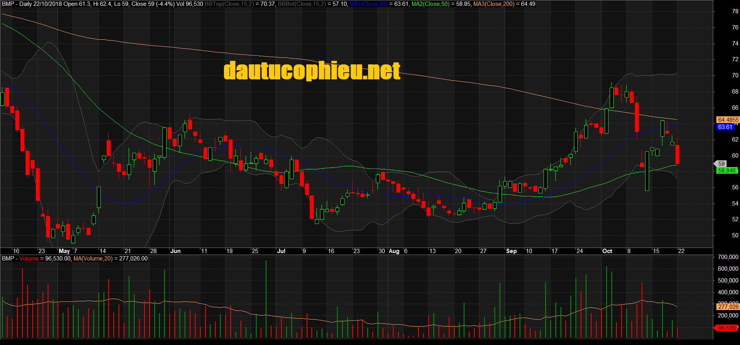This screenshot has height=345, width=740.
Task: Click the date 16 at time axis start
Action: click(16, 251)
